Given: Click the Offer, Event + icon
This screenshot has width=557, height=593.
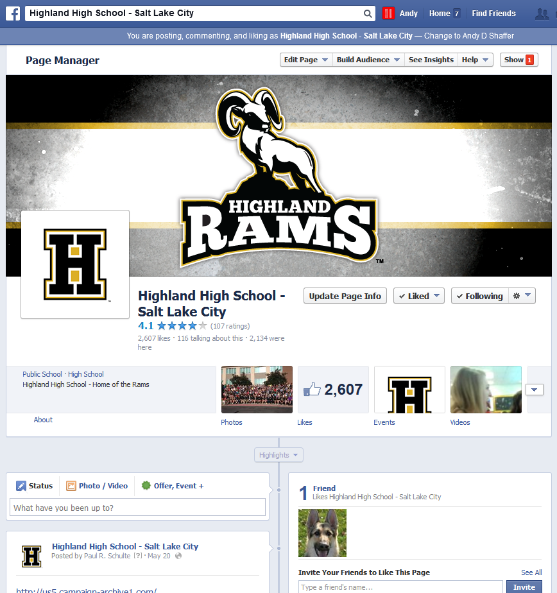Looking at the screenshot, I should pos(146,486).
